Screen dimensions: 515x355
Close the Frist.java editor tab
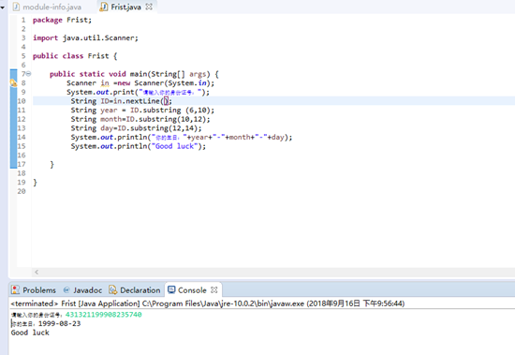pos(149,7)
